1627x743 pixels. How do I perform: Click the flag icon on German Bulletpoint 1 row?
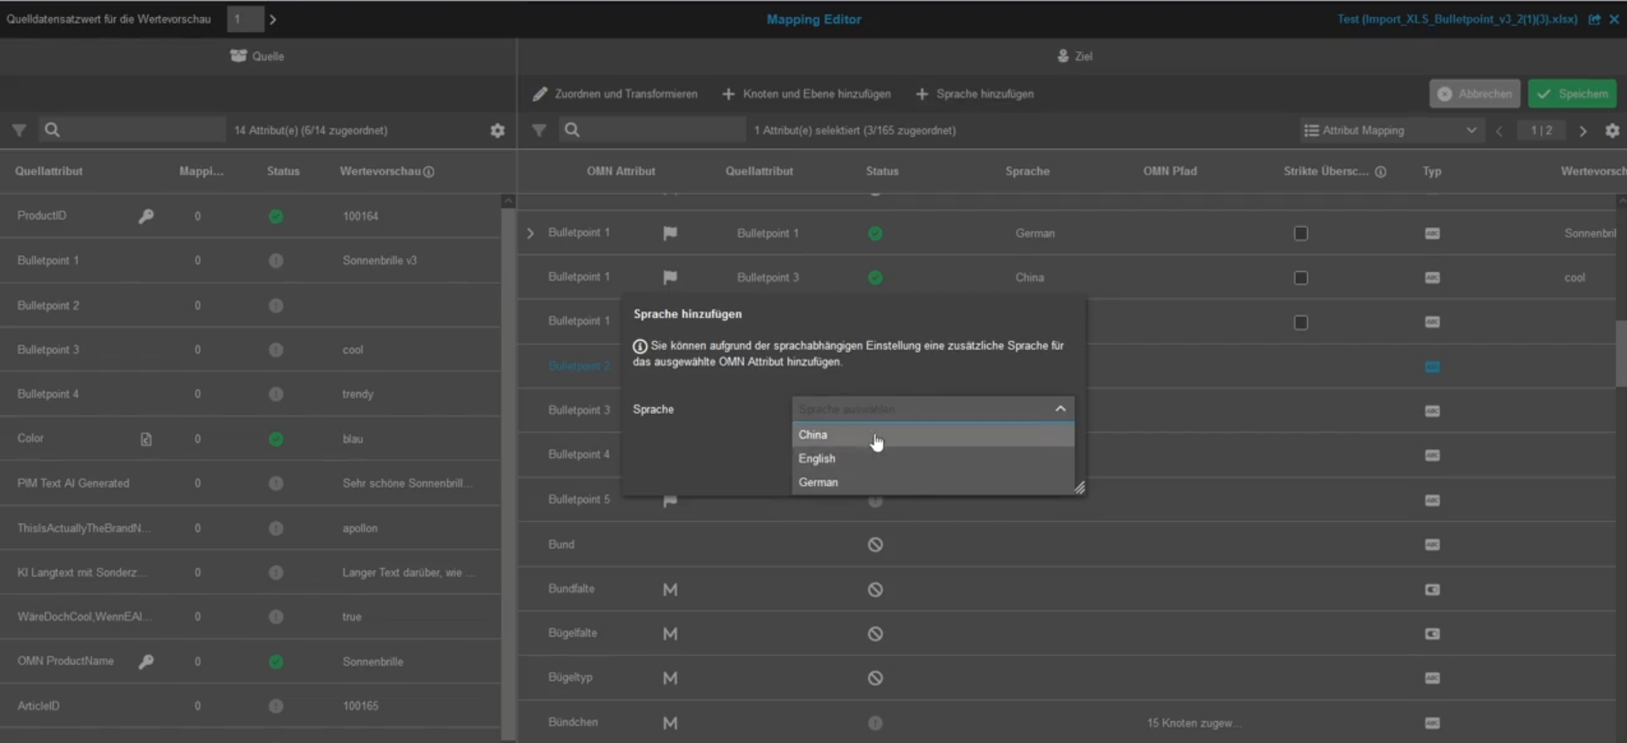point(670,233)
